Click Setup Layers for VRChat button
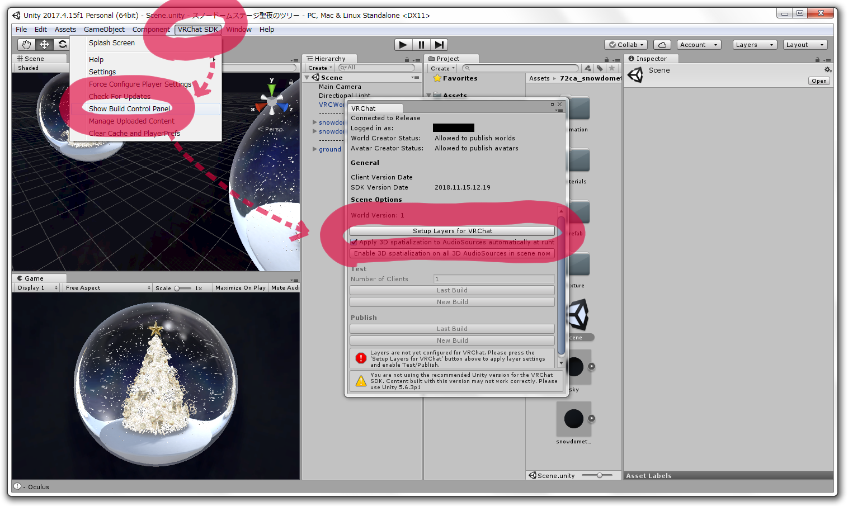Screen dimensions: 848x506 click(453, 231)
